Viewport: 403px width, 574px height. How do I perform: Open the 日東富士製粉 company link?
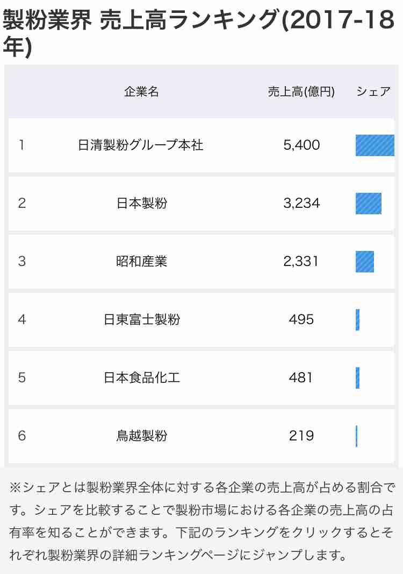(x=142, y=320)
